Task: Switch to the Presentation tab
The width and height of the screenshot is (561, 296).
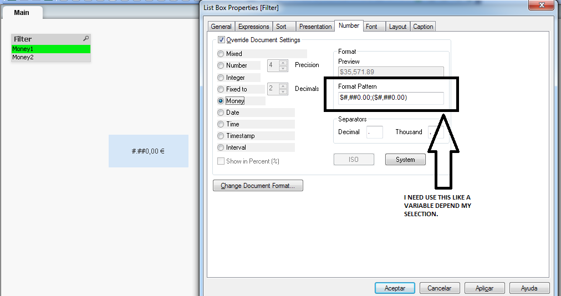Action: pyautogui.click(x=315, y=27)
